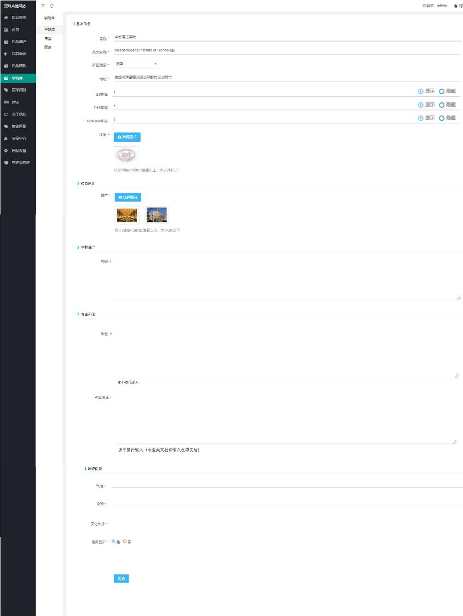Open 首页 via its page icon

(6, 30)
